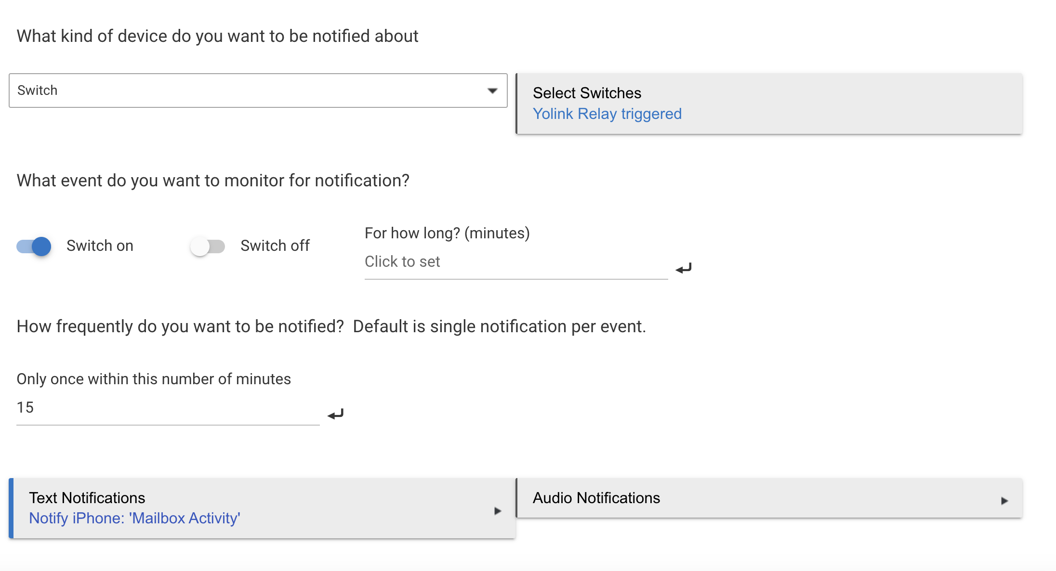Click the Text Notifications right arrow icon
The height and width of the screenshot is (571, 1056).
click(498, 511)
